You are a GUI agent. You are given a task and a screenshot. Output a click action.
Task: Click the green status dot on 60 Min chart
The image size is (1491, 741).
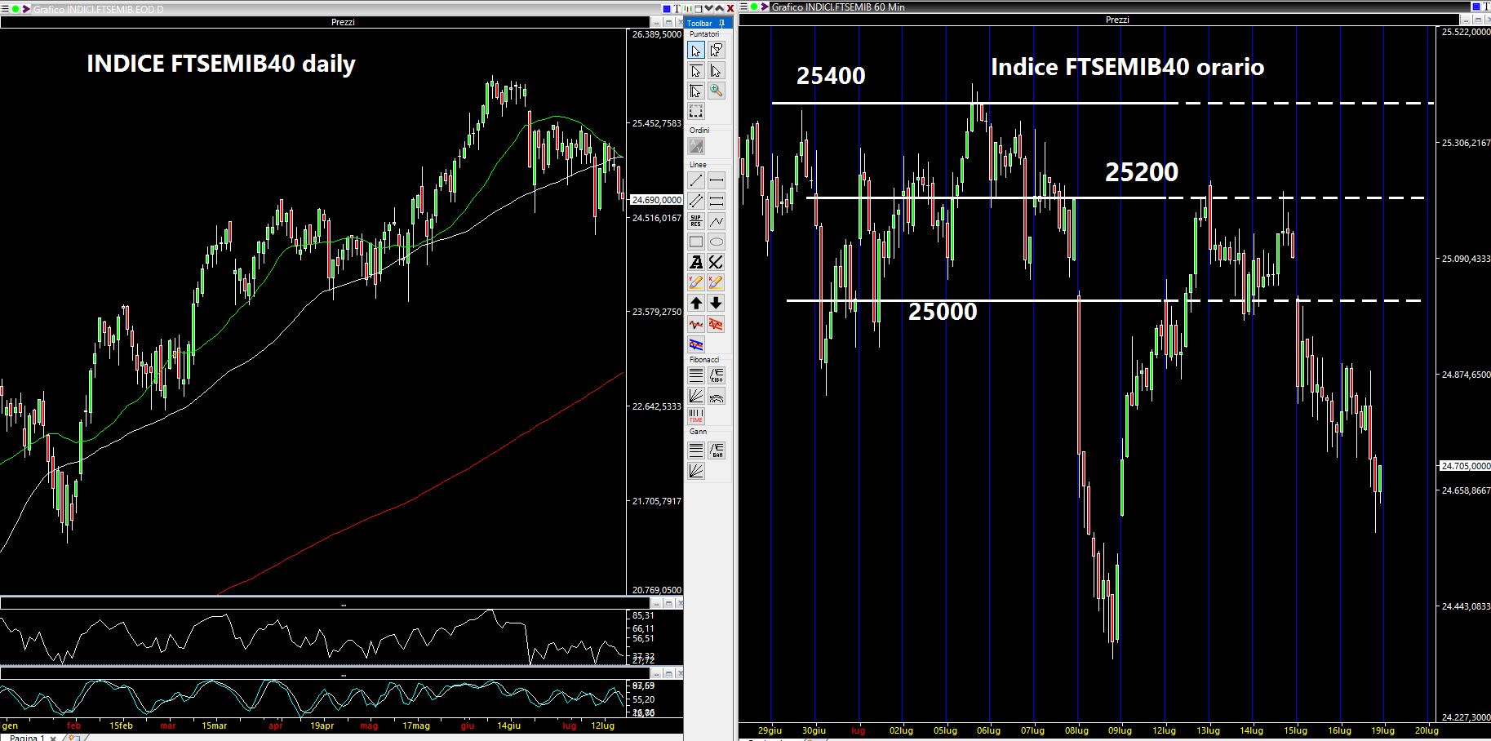pyautogui.click(x=754, y=7)
